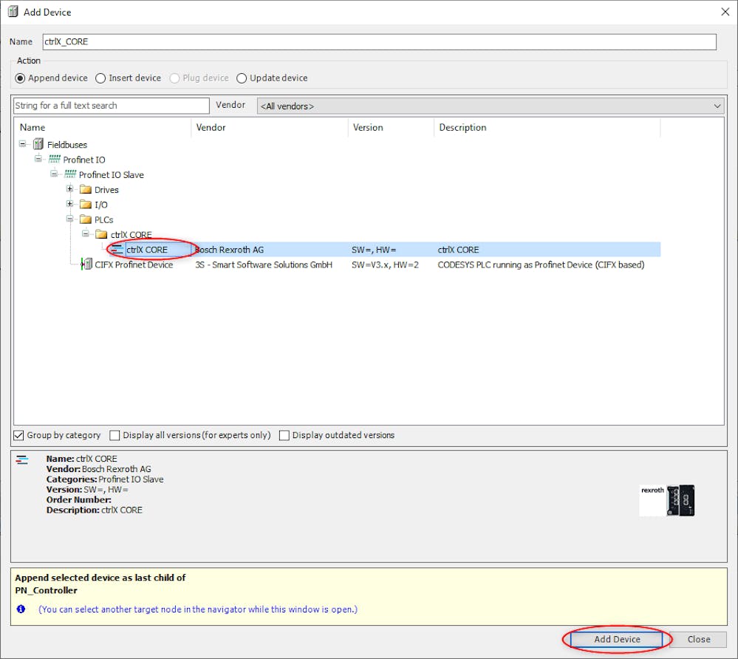
Task: Click the Name input field
Action: pos(380,42)
